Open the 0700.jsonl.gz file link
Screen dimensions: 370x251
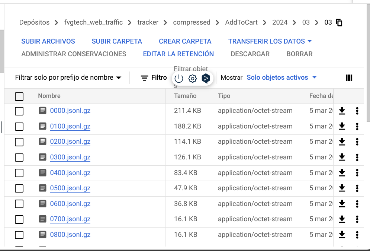tap(70, 219)
